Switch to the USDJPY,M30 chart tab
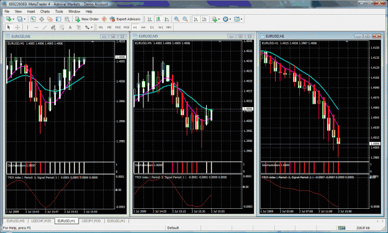The width and height of the screenshot is (388, 233). (x=91, y=221)
